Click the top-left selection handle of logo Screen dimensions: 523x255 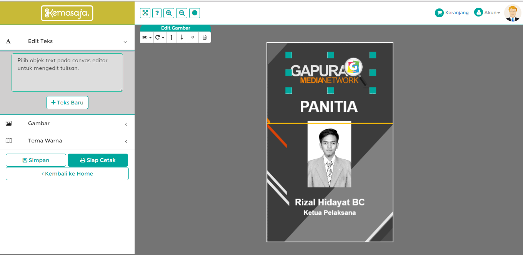tap(289, 55)
